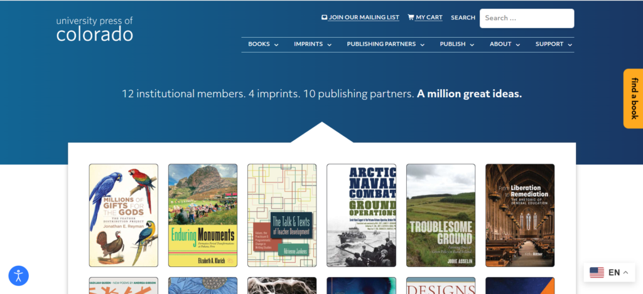The width and height of the screenshot is (643, 294).
Task: Click inside the Search input field
Action: click(526, 18)
